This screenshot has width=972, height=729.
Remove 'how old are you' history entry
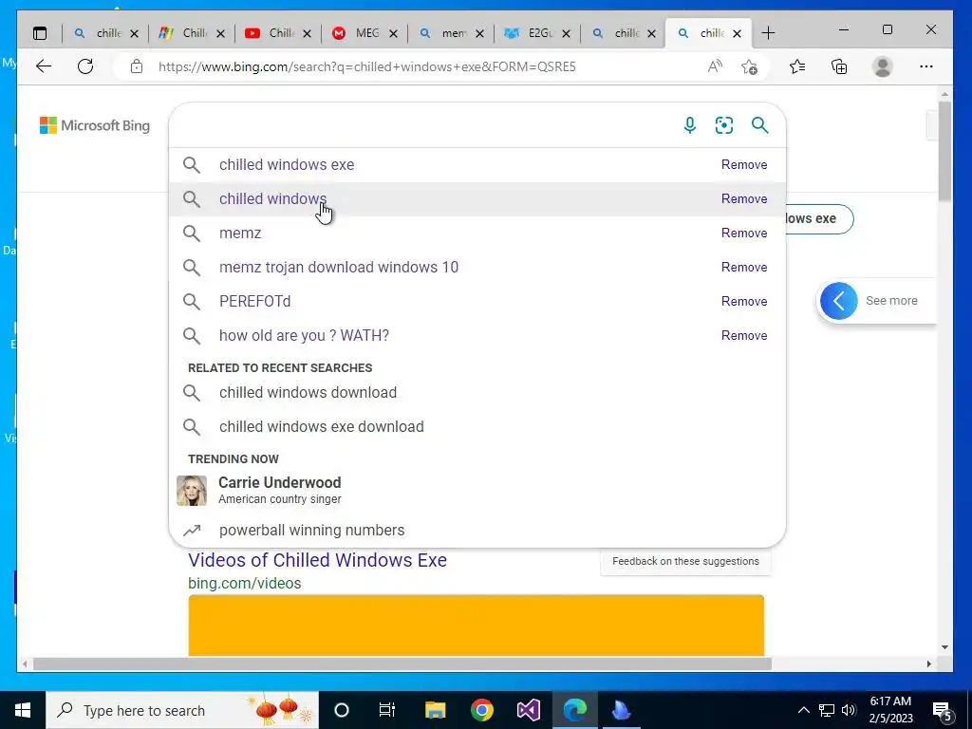[x=744, y=335]
